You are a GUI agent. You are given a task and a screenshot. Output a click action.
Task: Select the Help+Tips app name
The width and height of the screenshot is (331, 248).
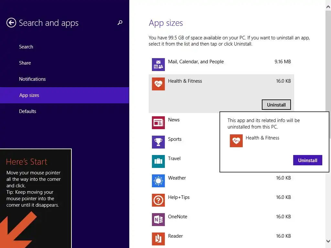point(179,197)
